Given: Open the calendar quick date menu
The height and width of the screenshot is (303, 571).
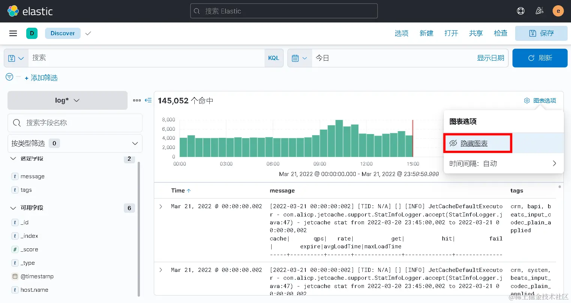Looking at the screenshot, I should click(x=300, y=58).
